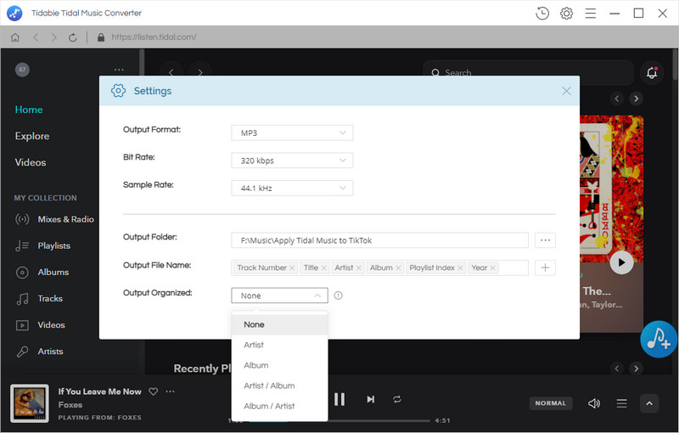This screenshot has height=433, width=679.
Task: Remove the Year tag
Action: pyautogui.click(x=492, y=268)
